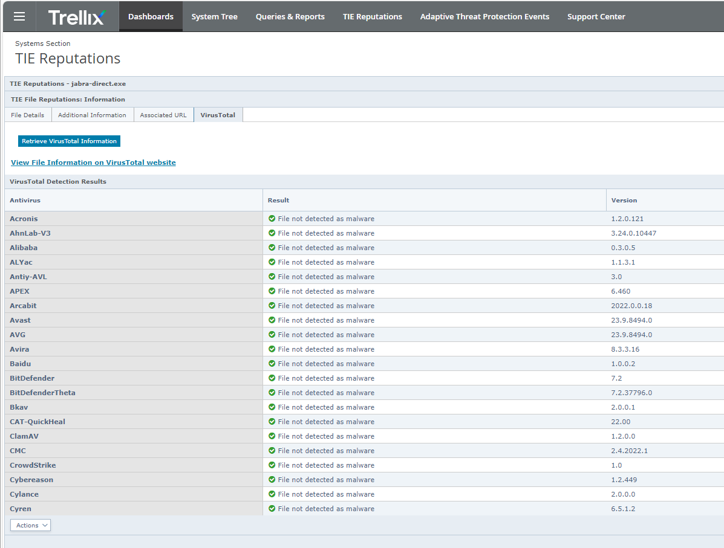Click version value 8.3.3.16
Screen dimensions: 724x548
[x=625, y=349]
